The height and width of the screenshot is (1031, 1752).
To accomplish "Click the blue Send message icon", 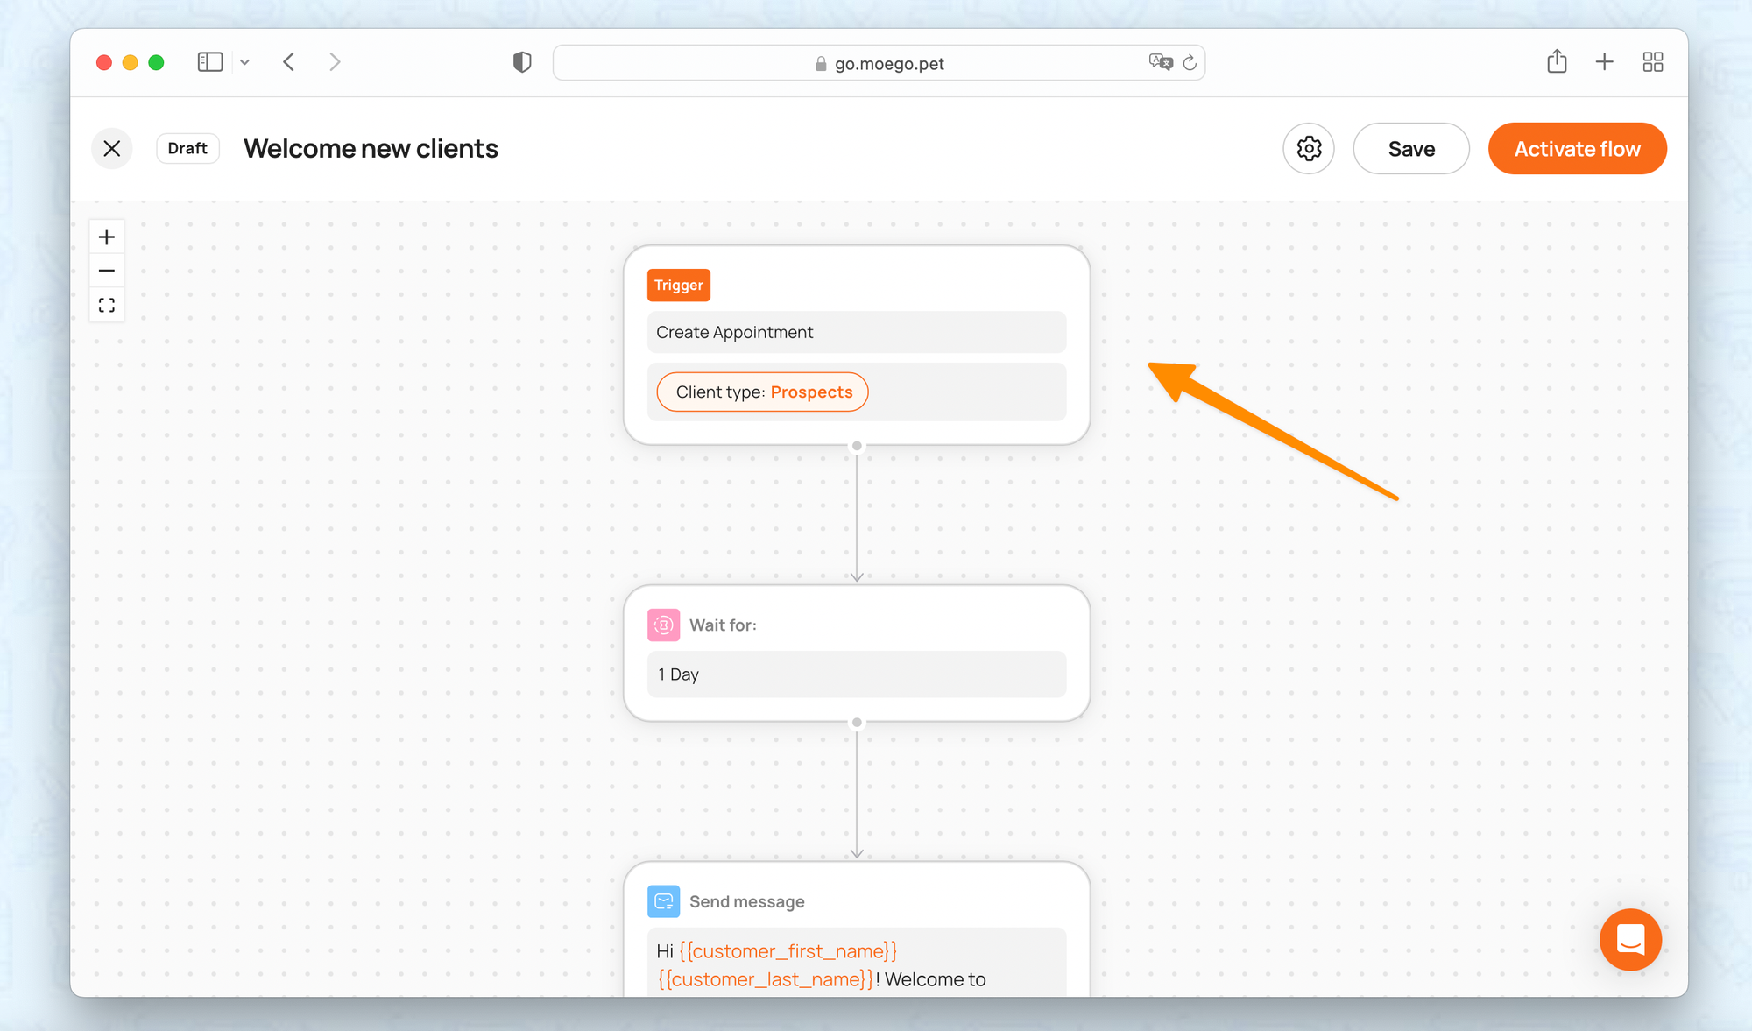I will tap(663, 901).
